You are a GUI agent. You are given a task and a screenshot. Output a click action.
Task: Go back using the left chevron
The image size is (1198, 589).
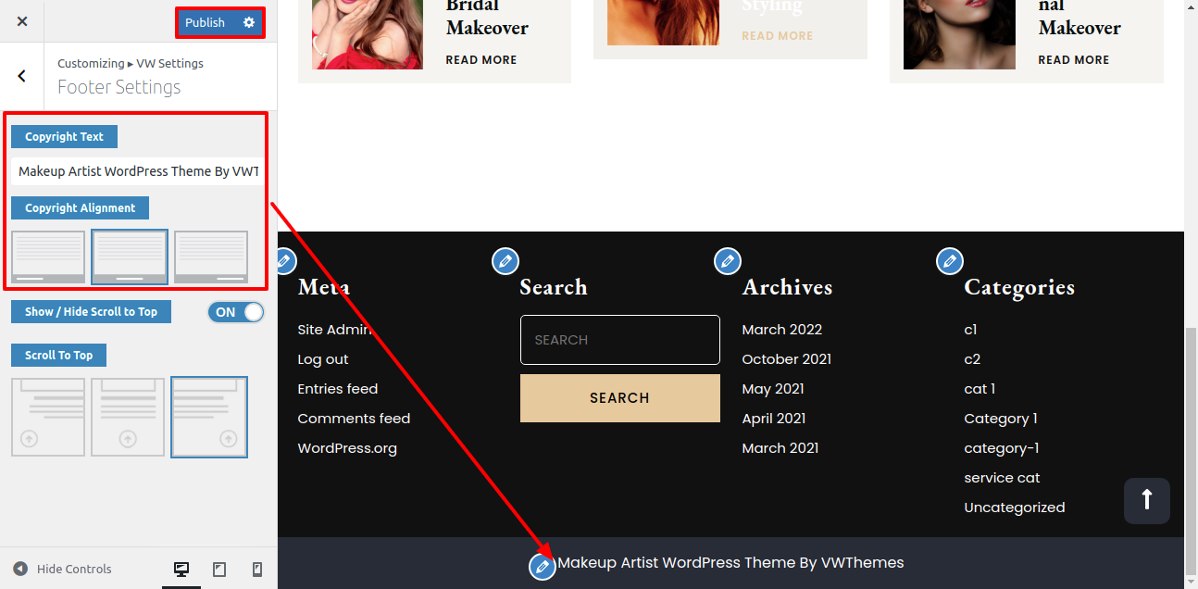point(22,76)
